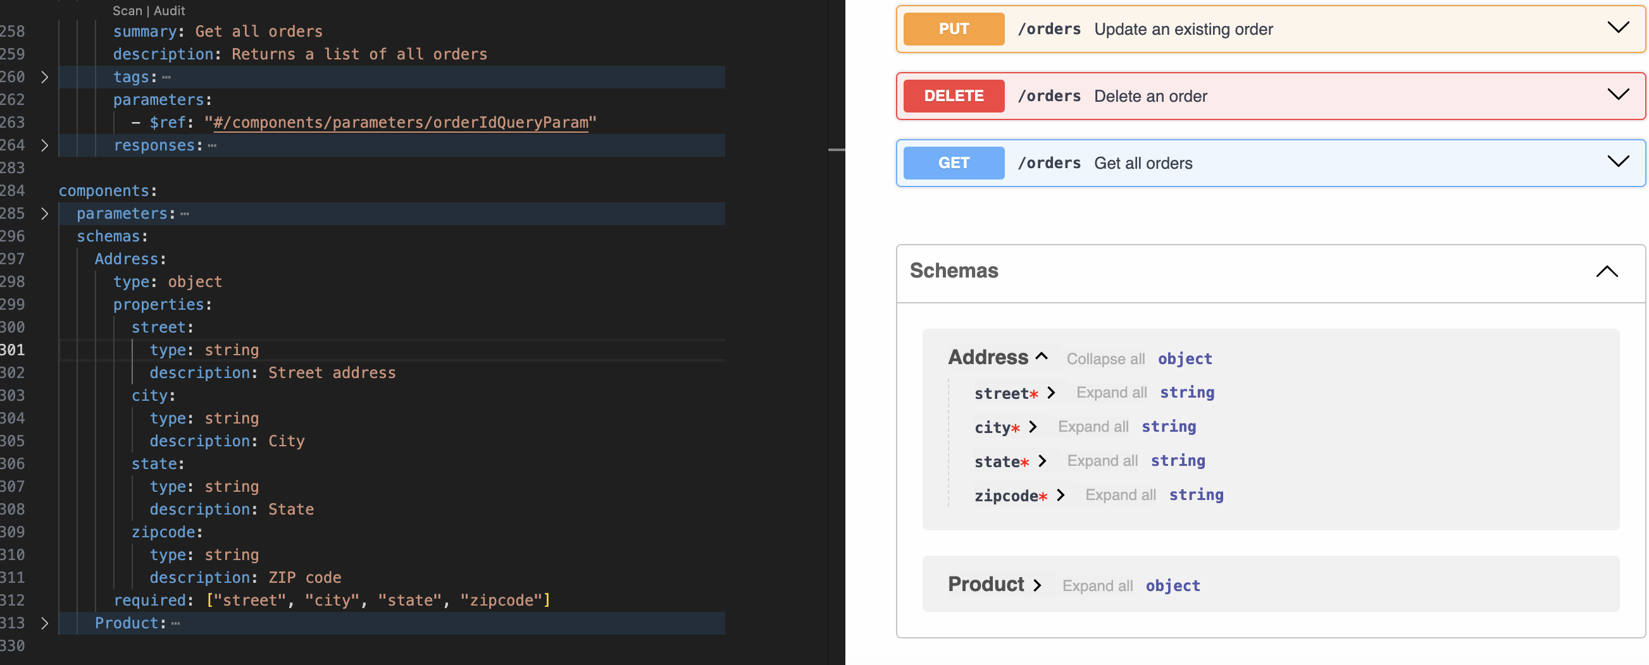This screenshot has height=665, width=1649.
Task: Click Expand all for the state property
Action: pyautogui.click(x=1102, y=461)
